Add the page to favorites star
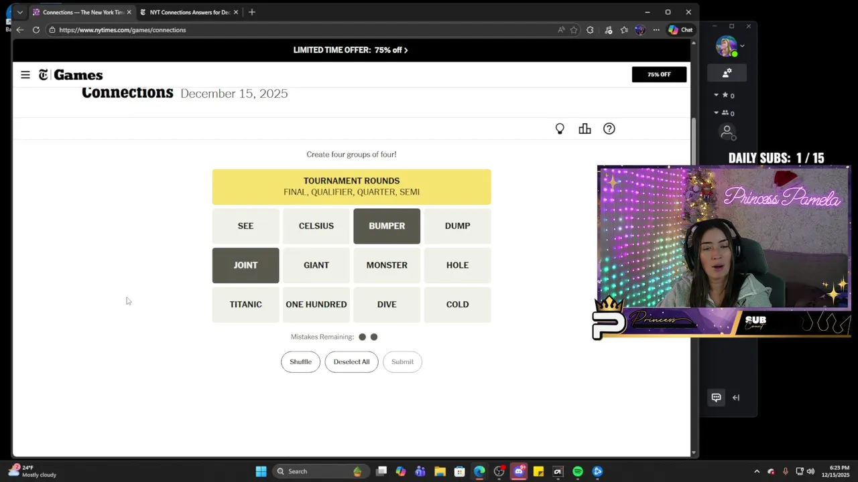 [574, 29]
